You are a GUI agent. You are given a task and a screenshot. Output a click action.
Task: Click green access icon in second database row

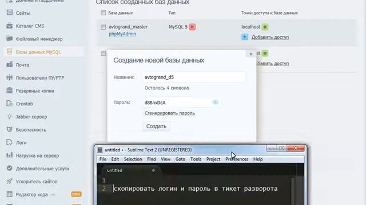(265, 53)
